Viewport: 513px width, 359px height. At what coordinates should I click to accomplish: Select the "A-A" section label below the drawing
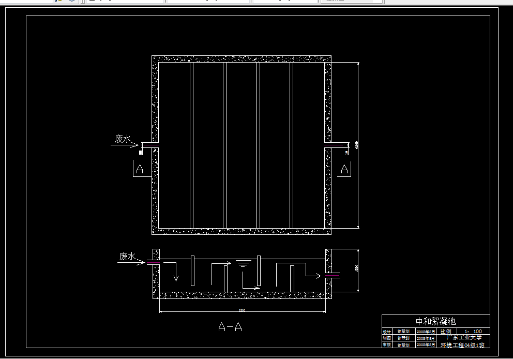point(230,326)
